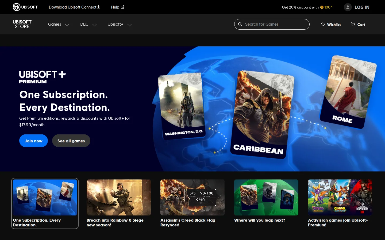
Task: Click Download Ubisoft Connect link
Action: [x=74, y=7]
